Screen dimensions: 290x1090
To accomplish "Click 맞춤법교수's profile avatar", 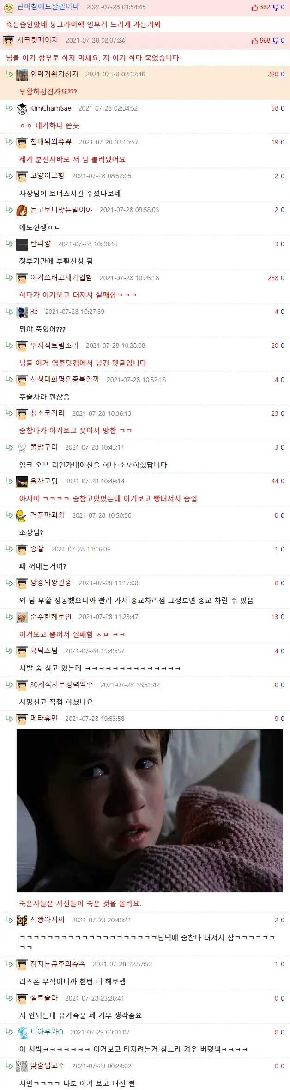I will click(x=22, y=1066).
